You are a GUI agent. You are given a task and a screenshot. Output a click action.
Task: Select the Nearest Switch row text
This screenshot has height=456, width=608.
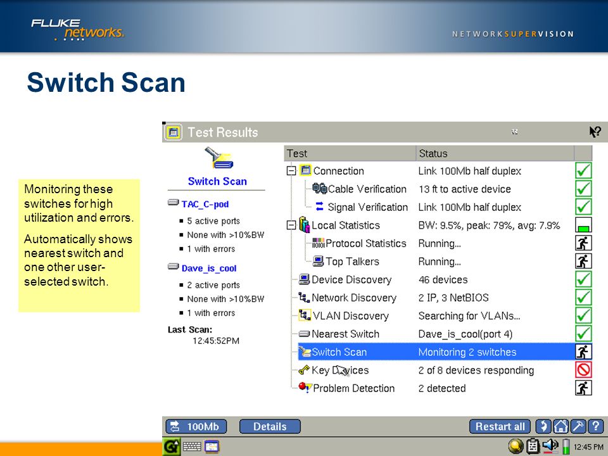345,334
